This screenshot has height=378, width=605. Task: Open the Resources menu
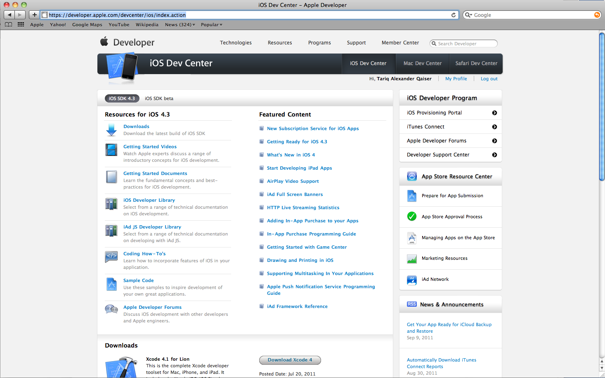[x=280, y=43]
